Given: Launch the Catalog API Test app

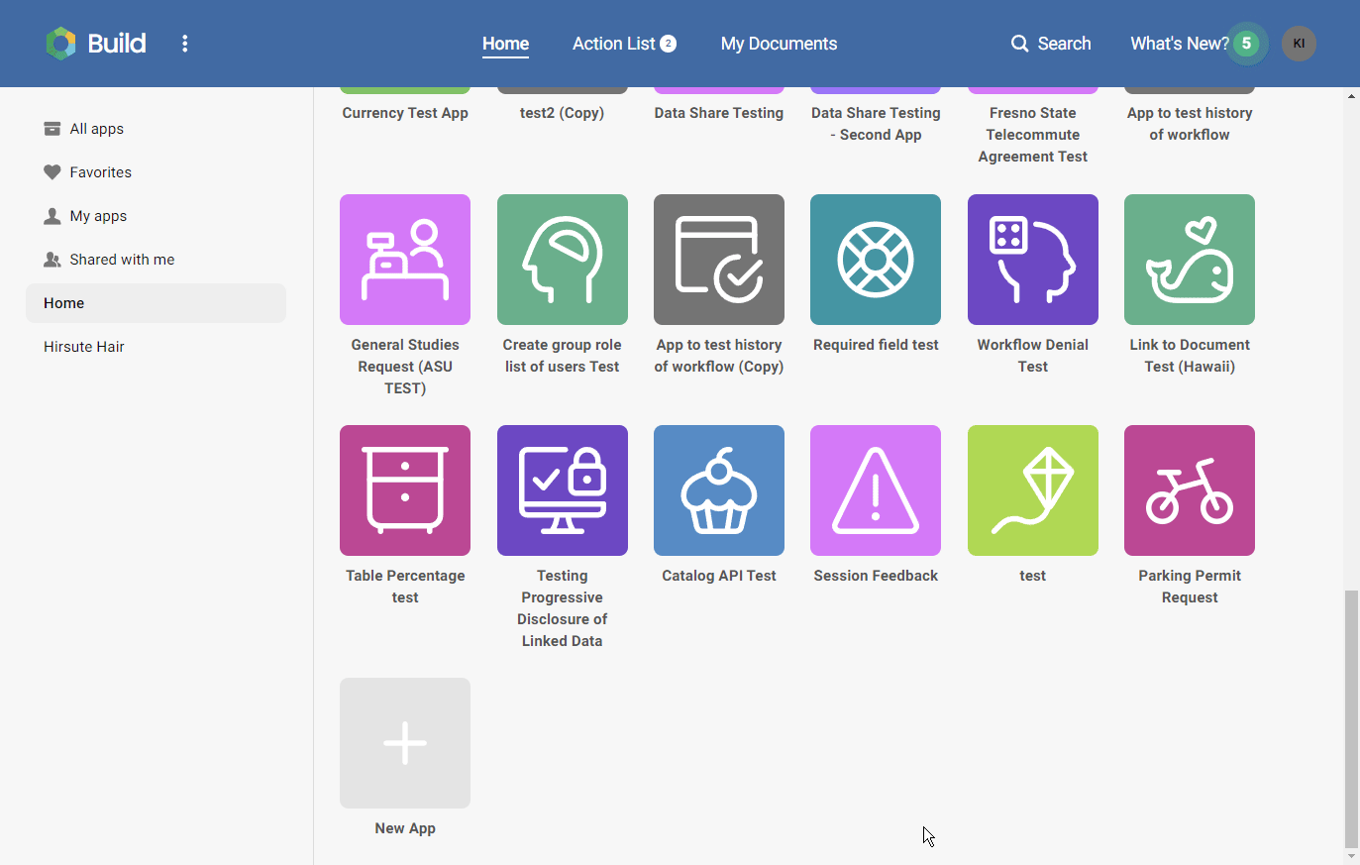Looking at the screenshot, I should 718,489.
